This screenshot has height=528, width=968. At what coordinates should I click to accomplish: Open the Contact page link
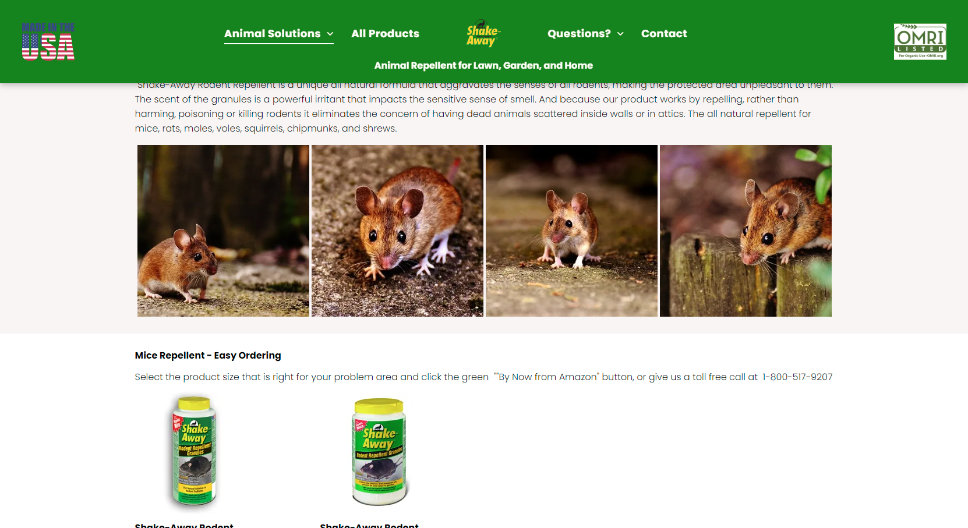[664, 34]
